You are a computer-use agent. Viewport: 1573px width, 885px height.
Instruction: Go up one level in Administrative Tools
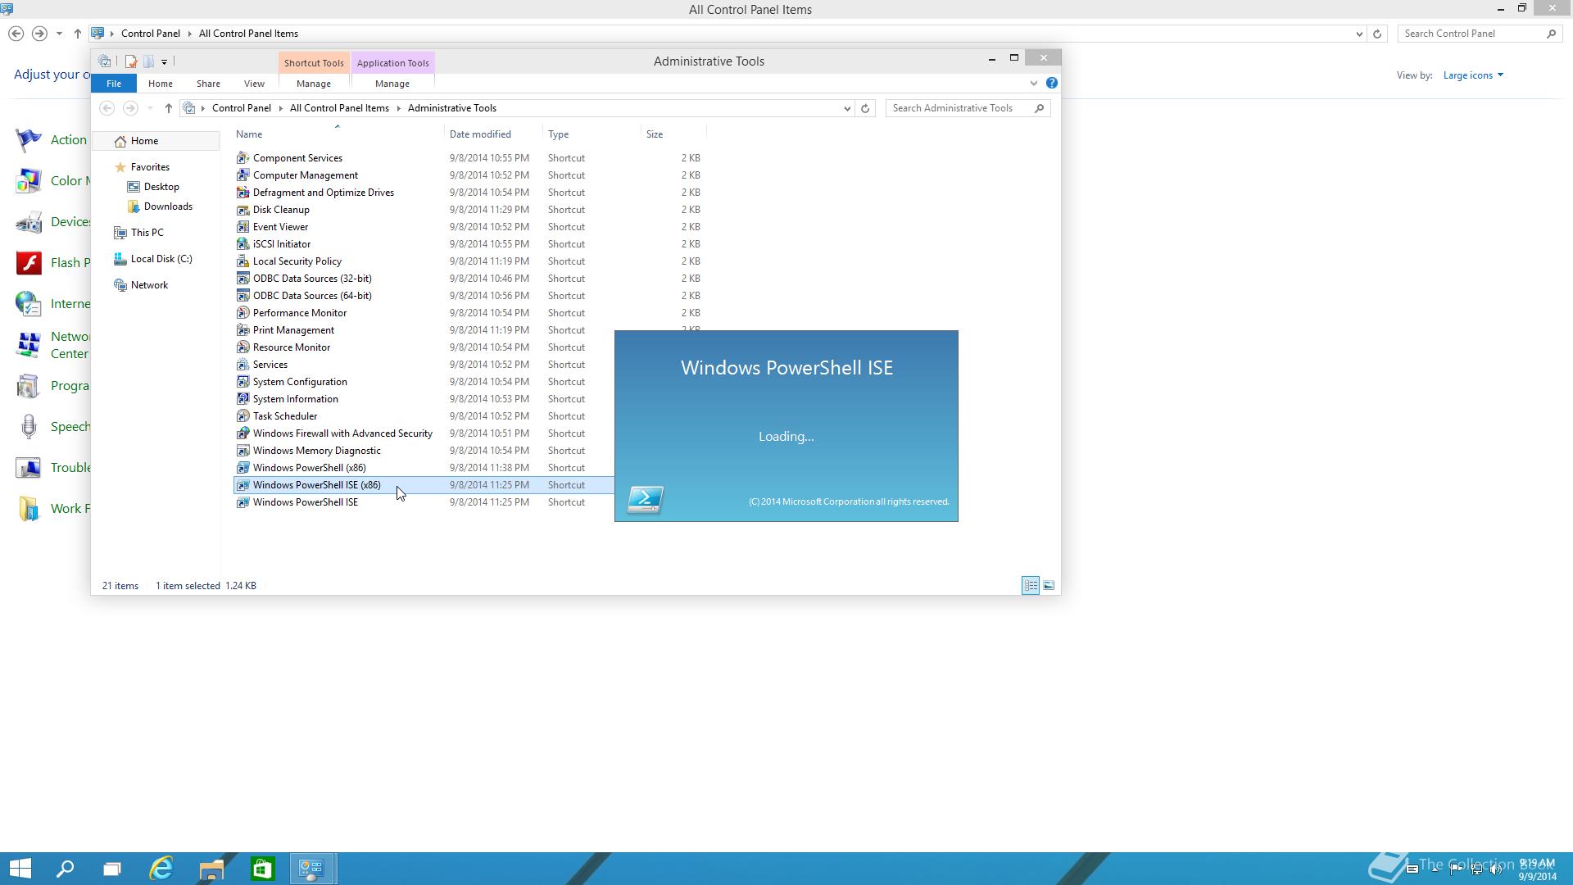coord(168,108)
